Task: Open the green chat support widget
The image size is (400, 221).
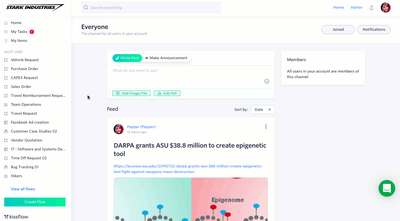Action: [387, 188]
